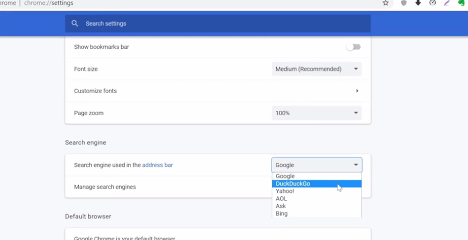This screenshot has height=240, width=468.
Task: Open the gray shield extension
Action: click(x=404, y=3)
